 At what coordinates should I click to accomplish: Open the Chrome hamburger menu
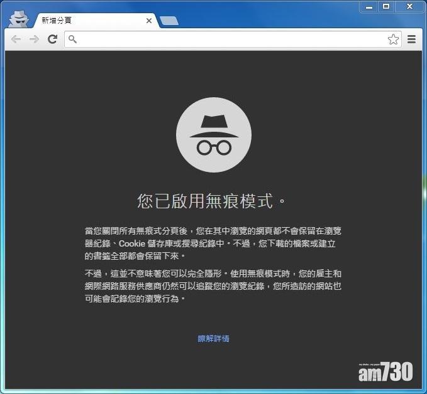[412, 40]
